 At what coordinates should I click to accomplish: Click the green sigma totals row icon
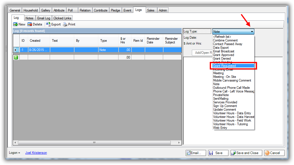16,57
